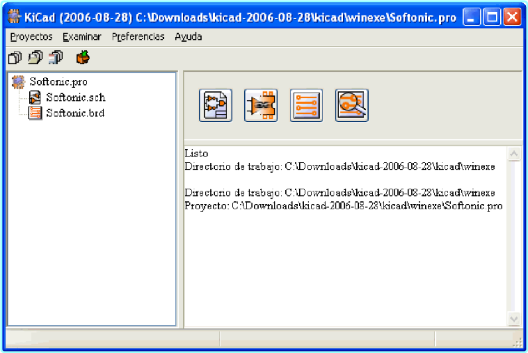The width and height of the screenshot is (528, 353).
Task: Close the KiCad window
Action: click(x=513, y=17)
